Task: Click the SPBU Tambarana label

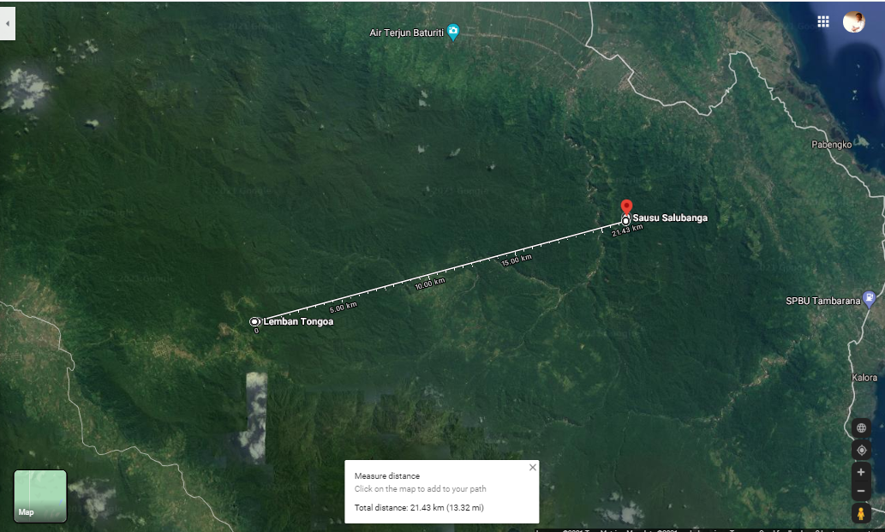Action: 822,301
